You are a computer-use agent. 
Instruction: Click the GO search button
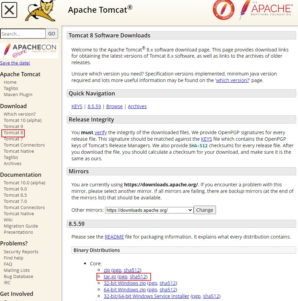pyautogui.click(x=51, y=34)
